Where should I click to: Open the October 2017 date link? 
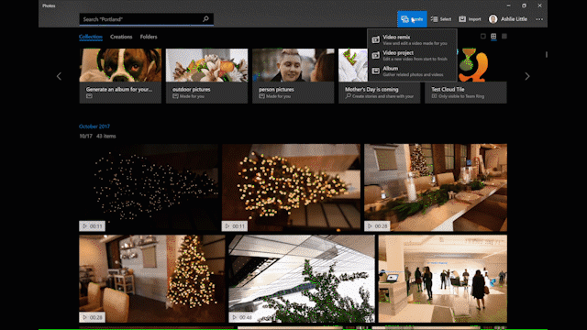coord(94,126)
